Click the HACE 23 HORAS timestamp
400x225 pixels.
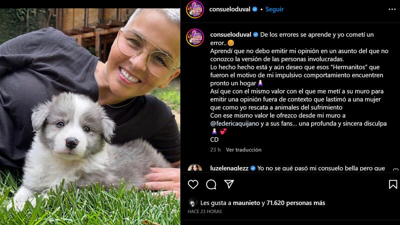(x=204, y=212)
